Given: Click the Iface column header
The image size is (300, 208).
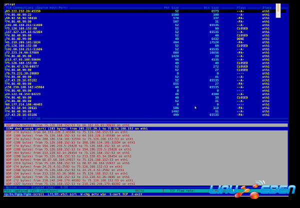Looking at the screenshot, I should [266, 8].
